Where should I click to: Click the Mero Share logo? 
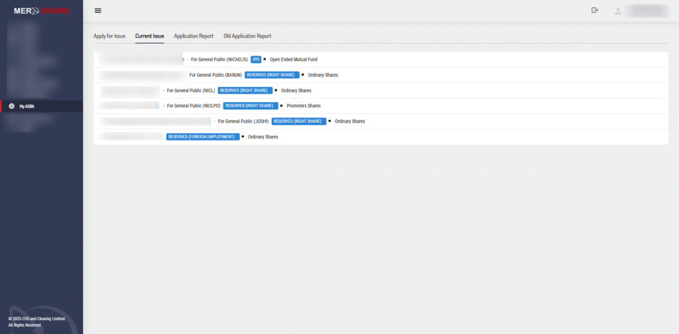[x=42, y=11]
